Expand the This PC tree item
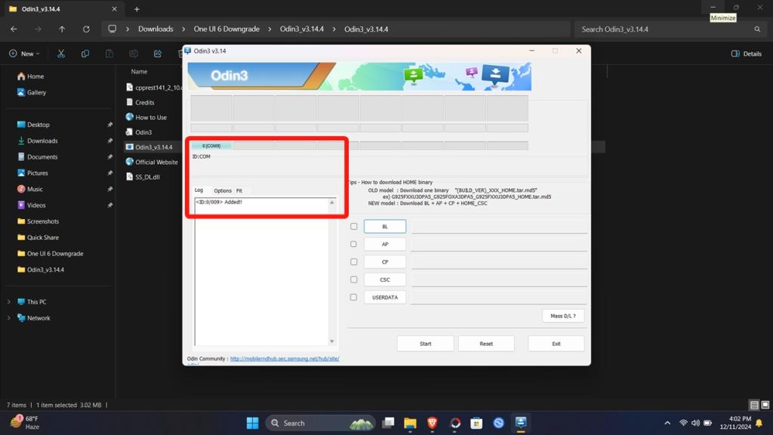This screenshot has width=773, height=435. (8, 301)
